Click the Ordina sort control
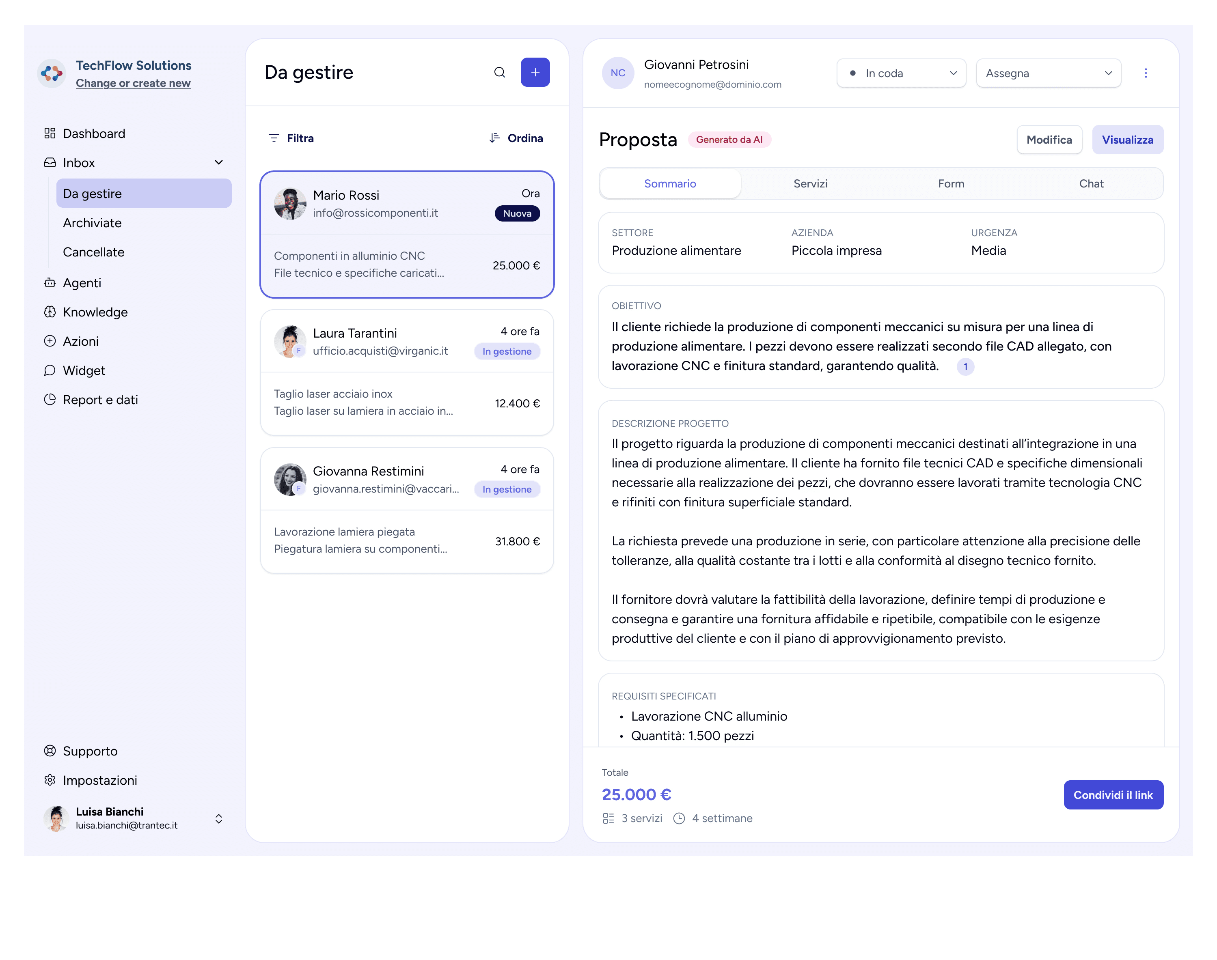Screen dimensions: 1217x960 click(516, 138)
